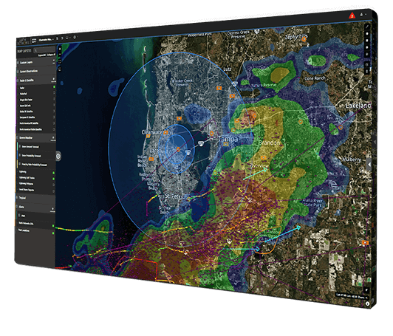
Task: Toggle the Lightning Cell Tracks layer
Action: tap(54, 179)
